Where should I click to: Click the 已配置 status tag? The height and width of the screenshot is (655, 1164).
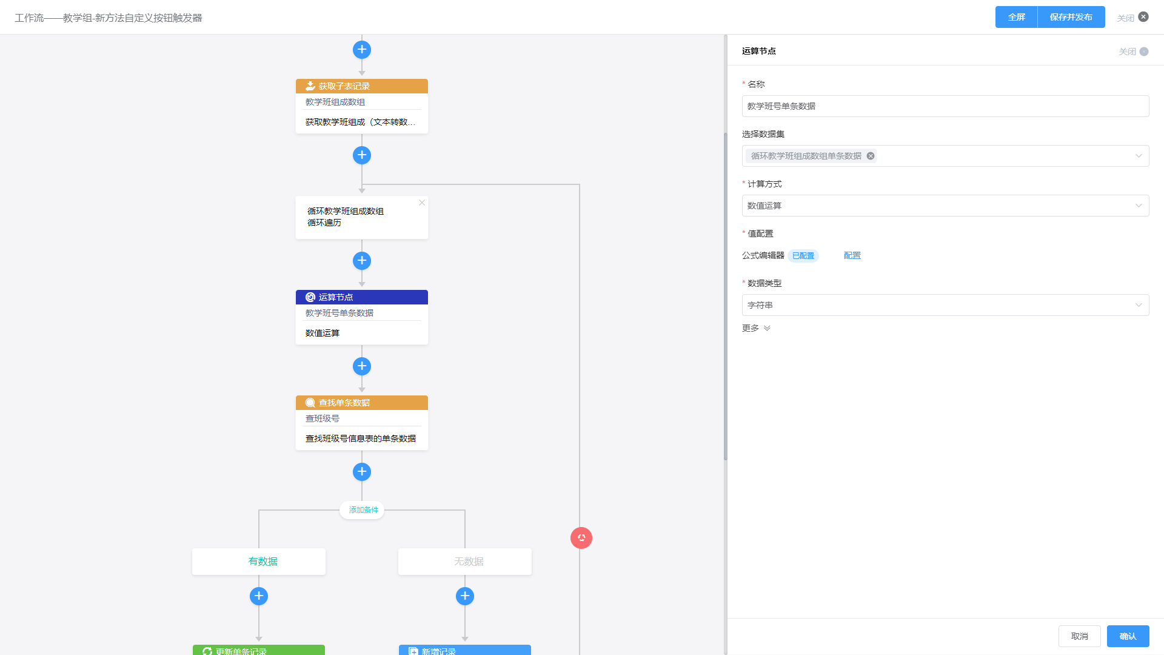click(x=803, y=256)
